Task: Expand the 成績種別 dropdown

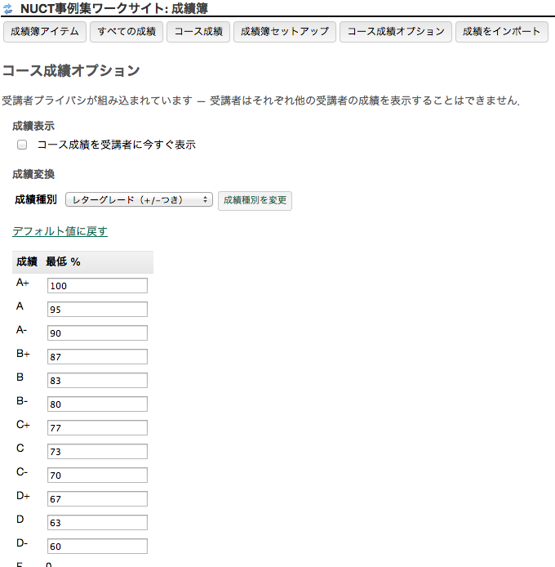Action: [x=139, y=199]
